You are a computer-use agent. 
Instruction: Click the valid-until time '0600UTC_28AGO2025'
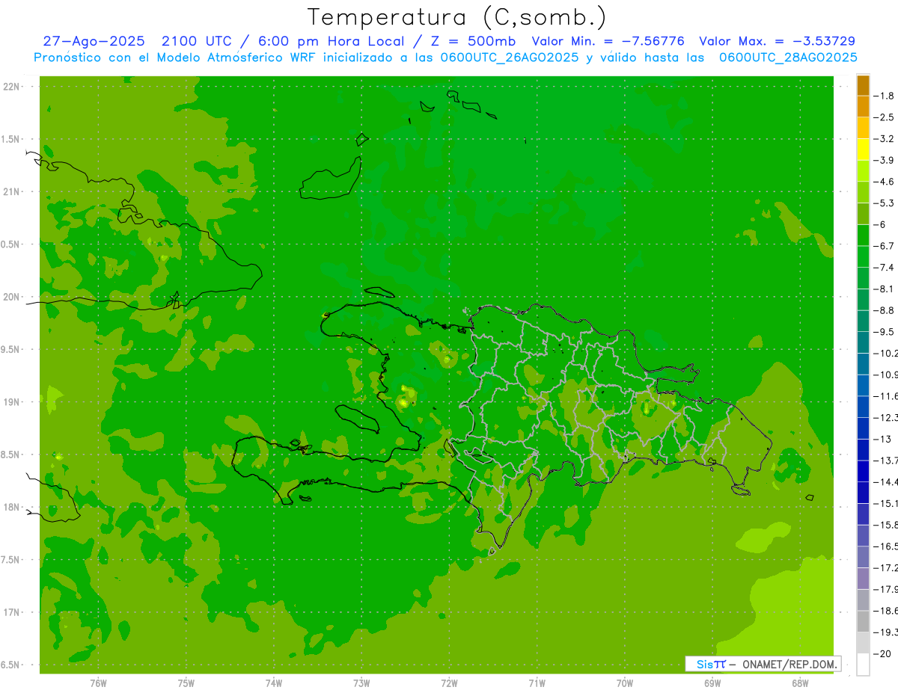pos(788,58)
